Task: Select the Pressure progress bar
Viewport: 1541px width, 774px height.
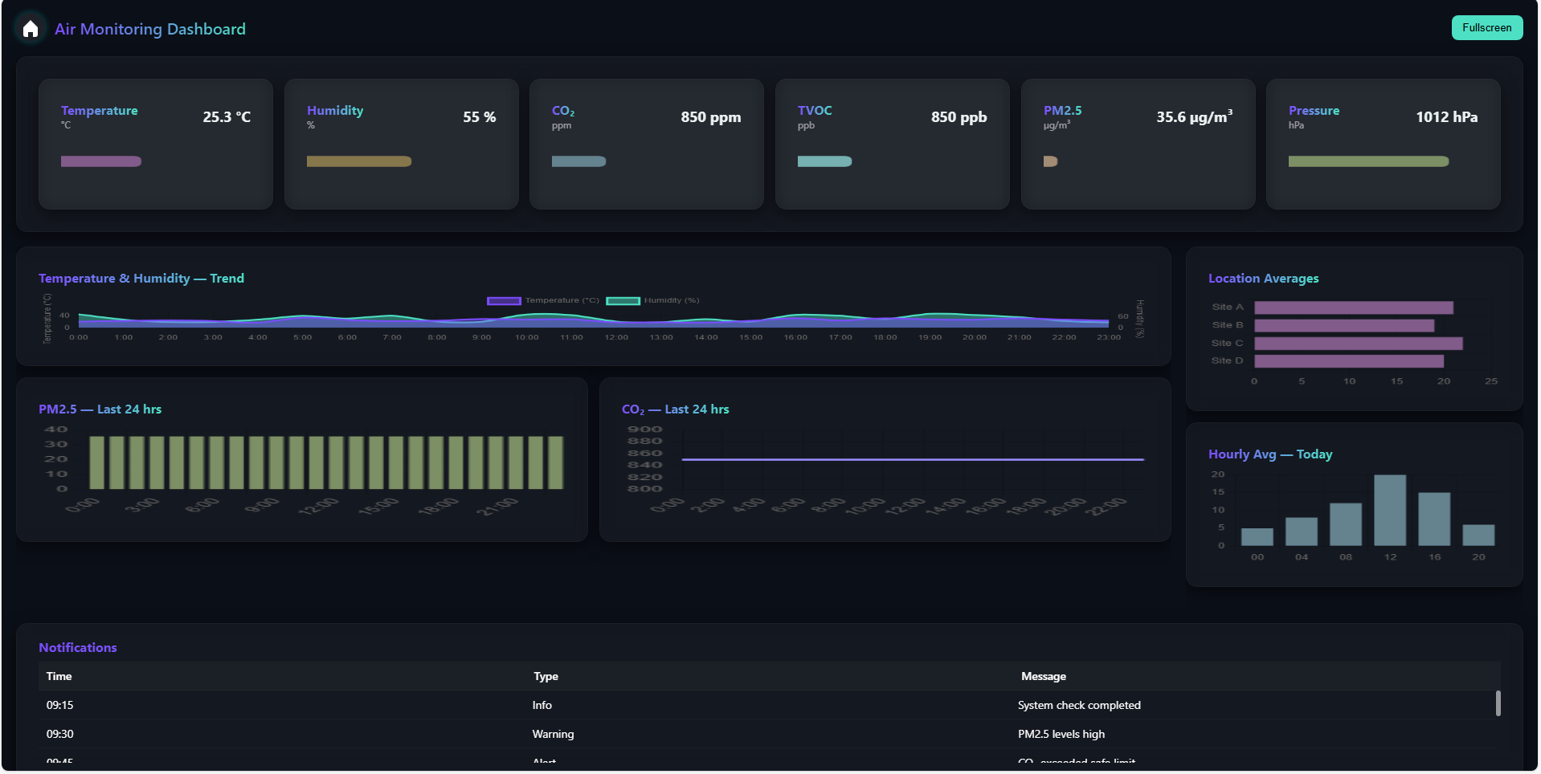Action: 1368,161
